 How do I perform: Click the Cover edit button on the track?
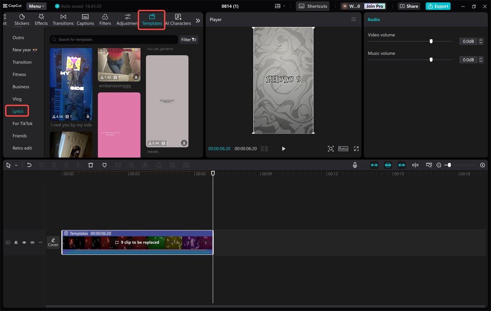pos(53,242)
